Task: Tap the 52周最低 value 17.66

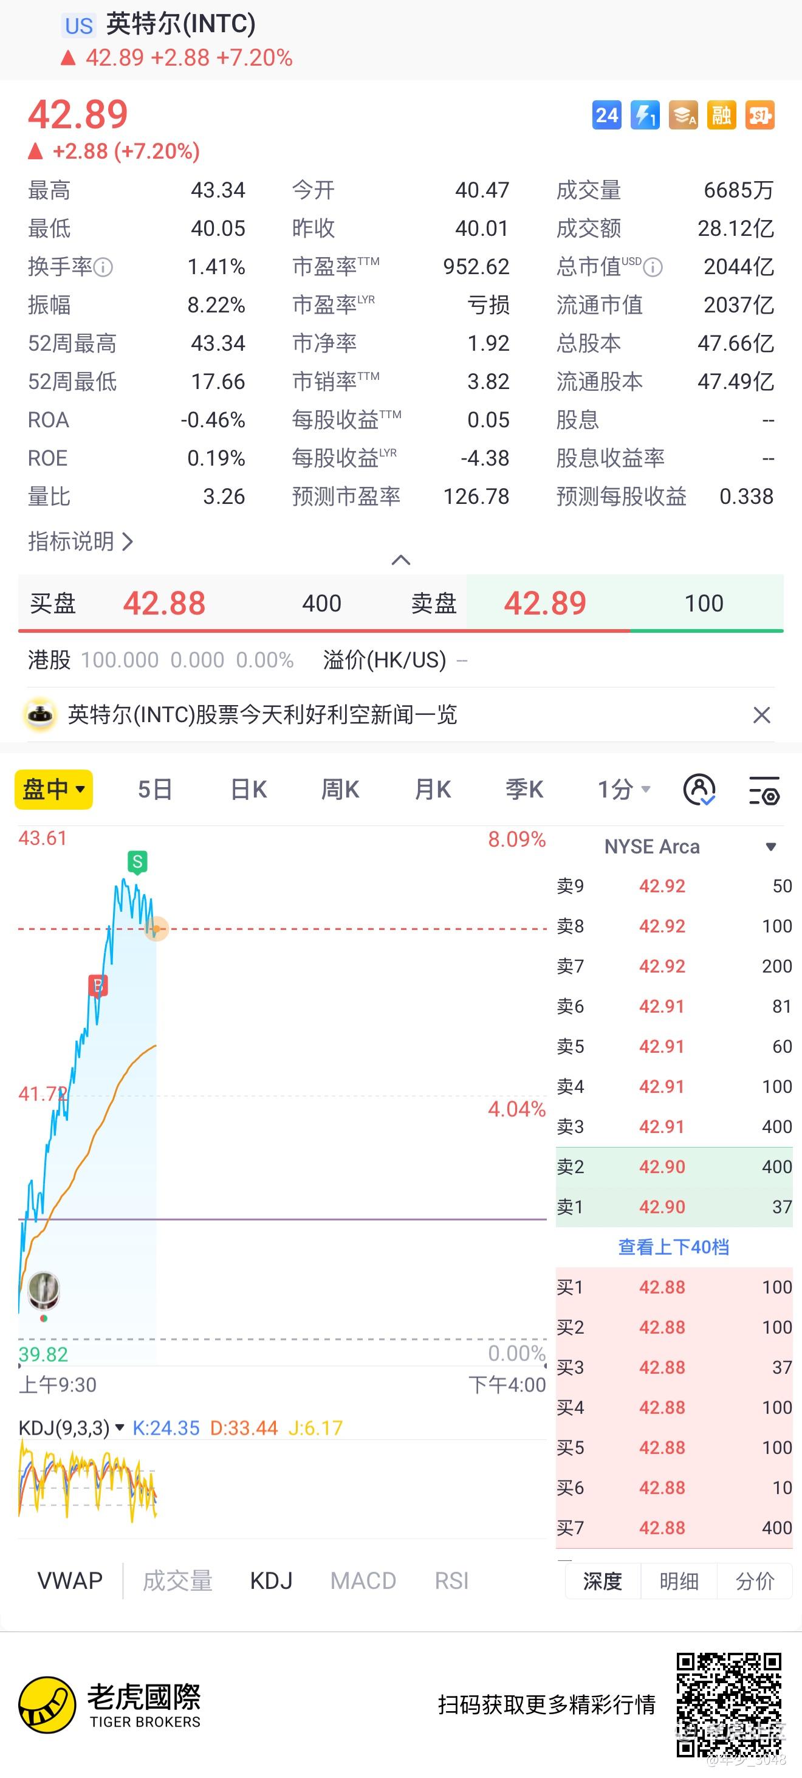Action: pyautogui.click(x=218, y=382)
